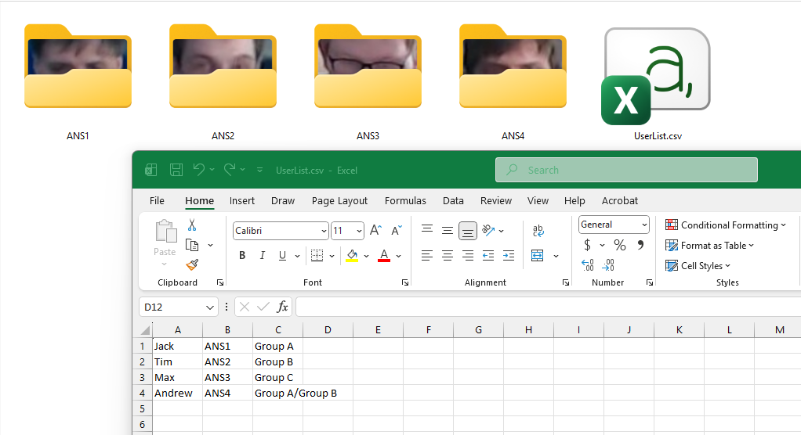Expand the Name Box dropdown arrow
The height and width of the screenshot is (435, 801).
click(209, 307)
